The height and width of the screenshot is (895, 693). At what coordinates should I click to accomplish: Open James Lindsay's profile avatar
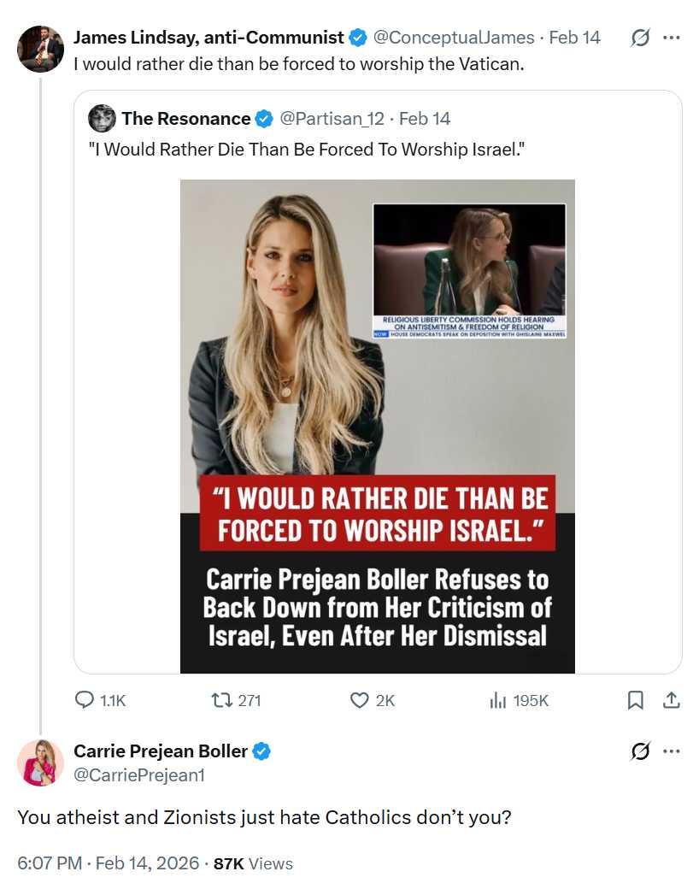[40, 49]
